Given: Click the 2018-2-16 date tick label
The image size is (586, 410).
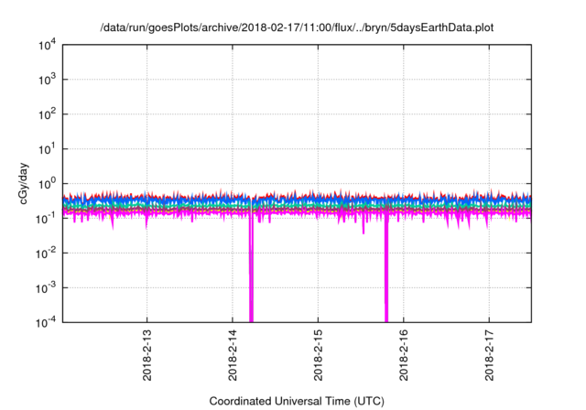Looking at the screenshot, I should click(404, 355).
